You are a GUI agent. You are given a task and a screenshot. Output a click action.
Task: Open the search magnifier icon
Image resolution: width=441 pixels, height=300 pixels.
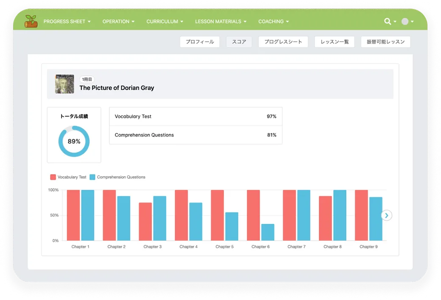click(388, 21)
